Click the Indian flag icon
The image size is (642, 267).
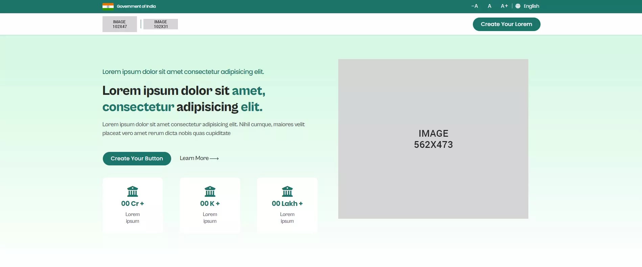pyautogui.click(x=108, y=6)
